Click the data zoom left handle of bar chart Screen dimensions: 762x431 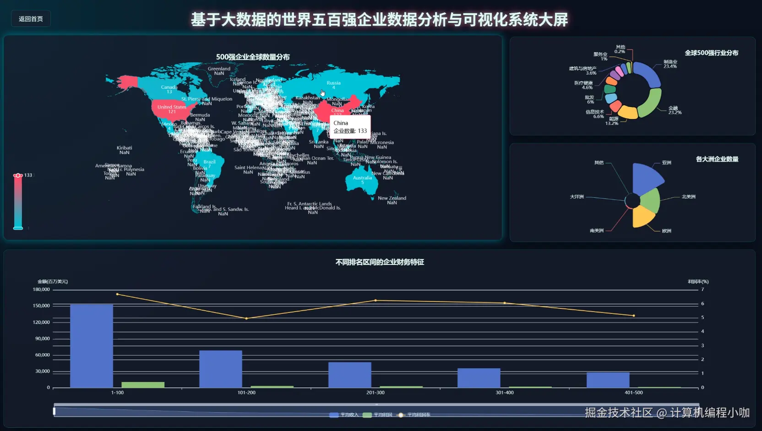pos(54,411)
